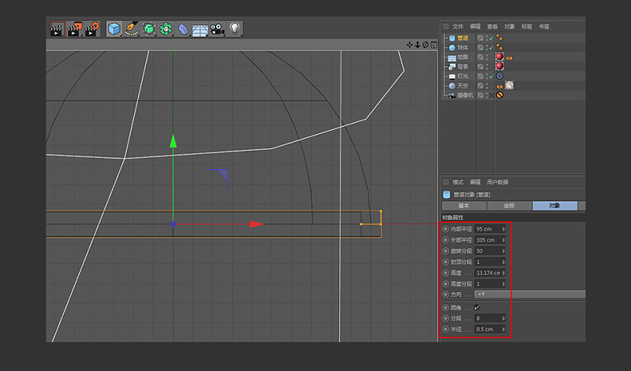Toggle the green checkmark for 球体
Viewport: 631px width, 371px height.
coord(490,47)
